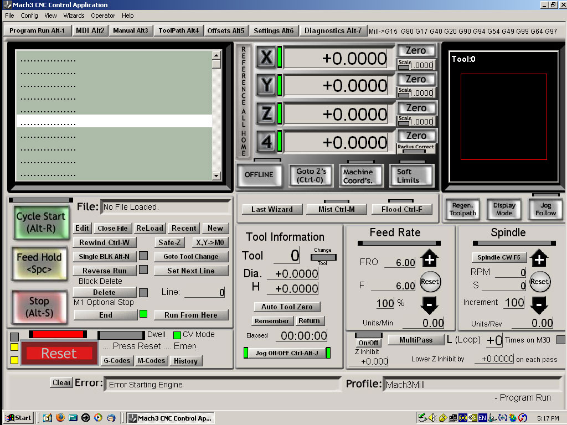The height and width of the screenshot is (425, 567).
Task: Open the Wizards menu
Action: tap(74, 15)
